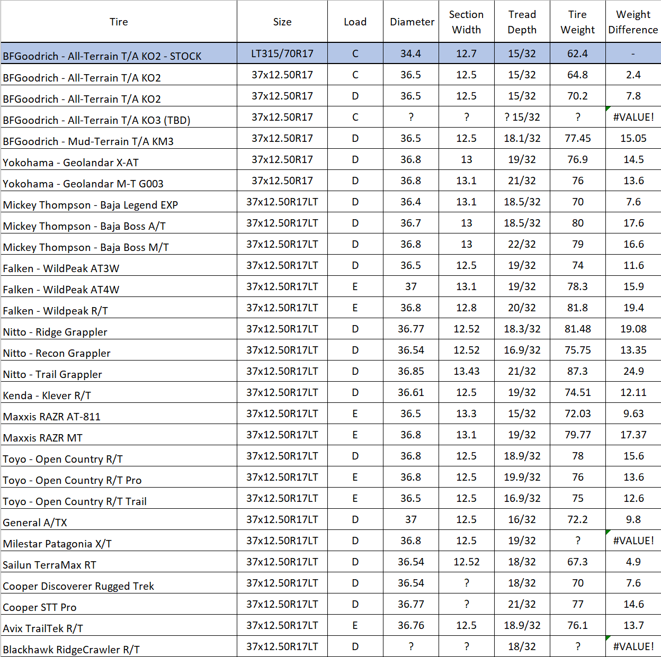Click the 'Diameter' column header

411,22
